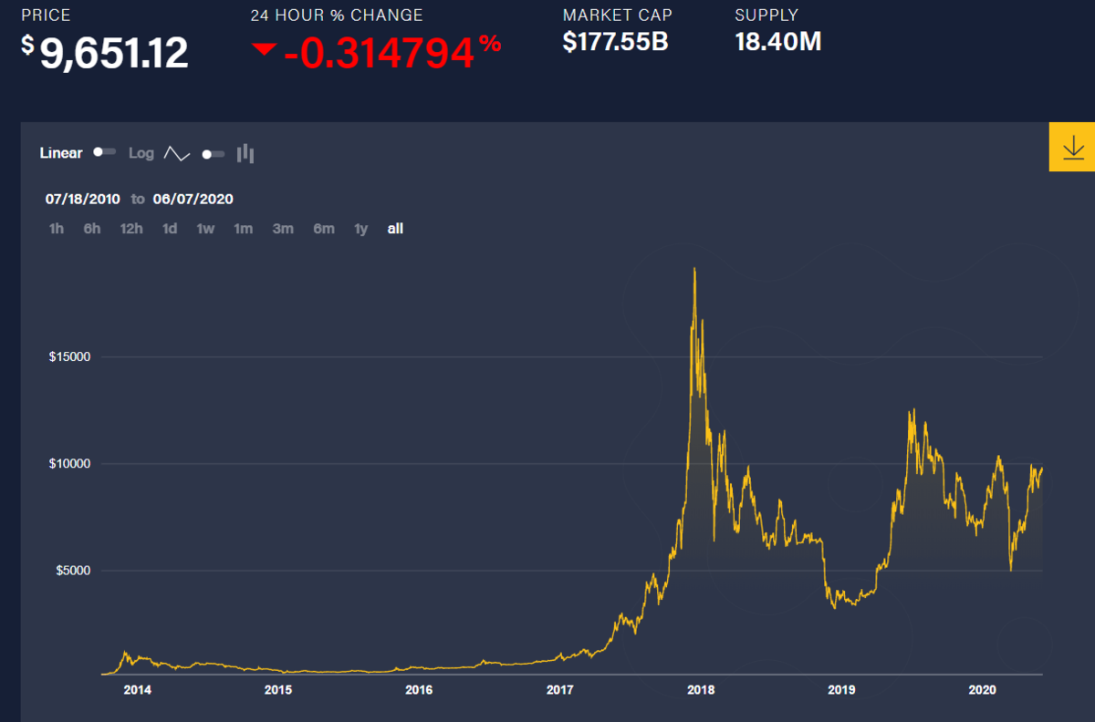
Task: Select the line chart icon
Action: pyautogui.click(x=176, y=153)
